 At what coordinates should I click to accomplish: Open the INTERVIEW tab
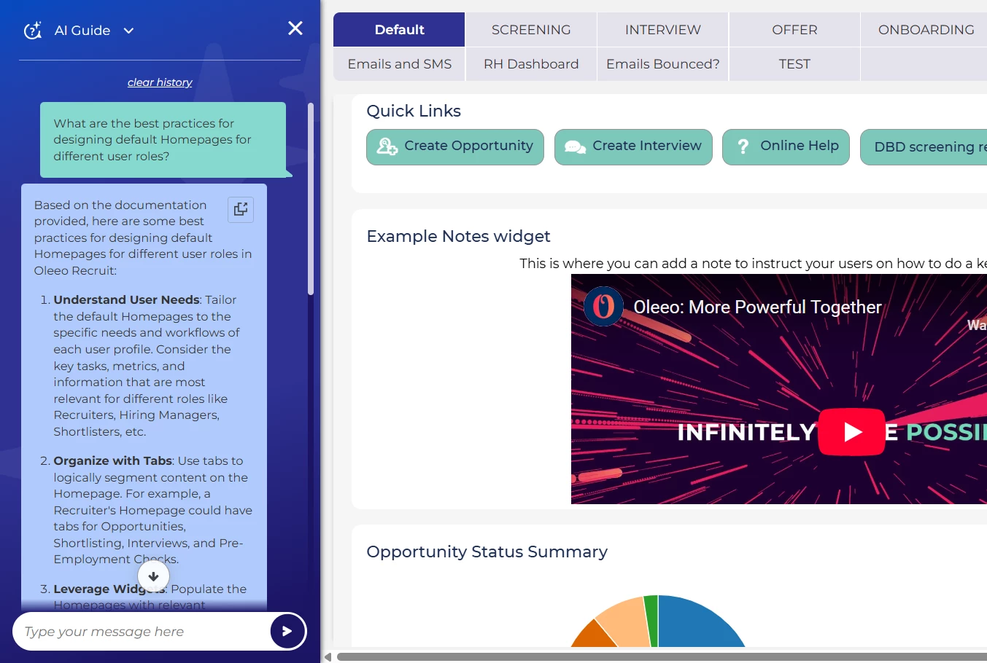pos(662,30)
